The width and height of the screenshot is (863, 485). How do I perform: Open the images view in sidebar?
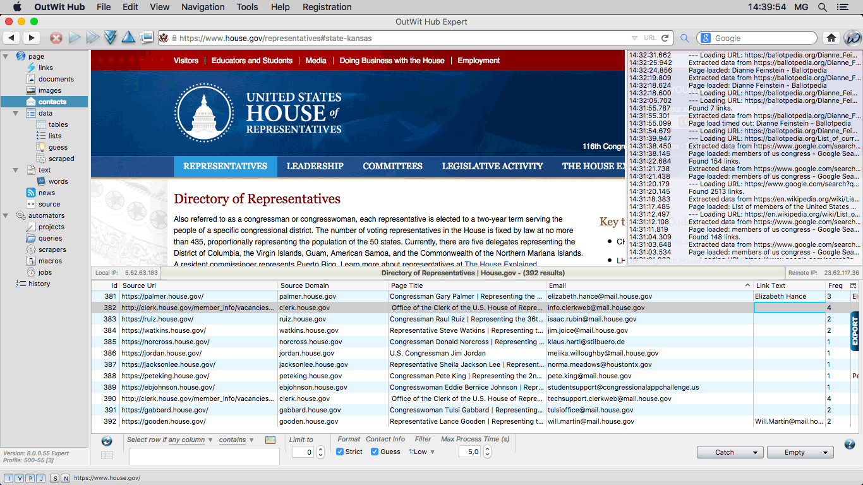coord(50,90)
